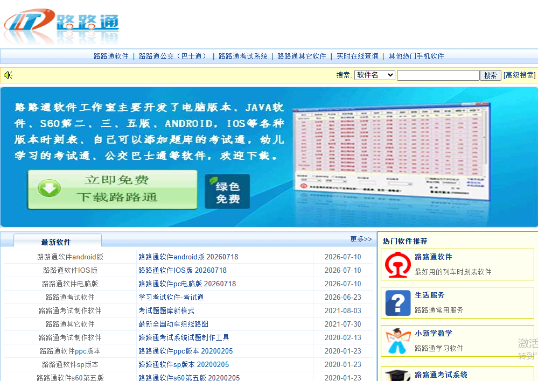The height and width of the screenshot is (381, 538).
Task: Click 路路通常用服务 description
Action: pyautogui.click(x=439, y=310)
